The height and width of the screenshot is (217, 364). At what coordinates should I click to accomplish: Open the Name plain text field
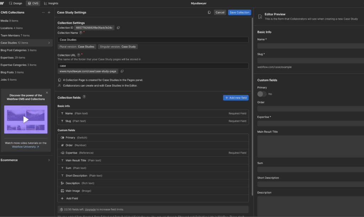153,114
